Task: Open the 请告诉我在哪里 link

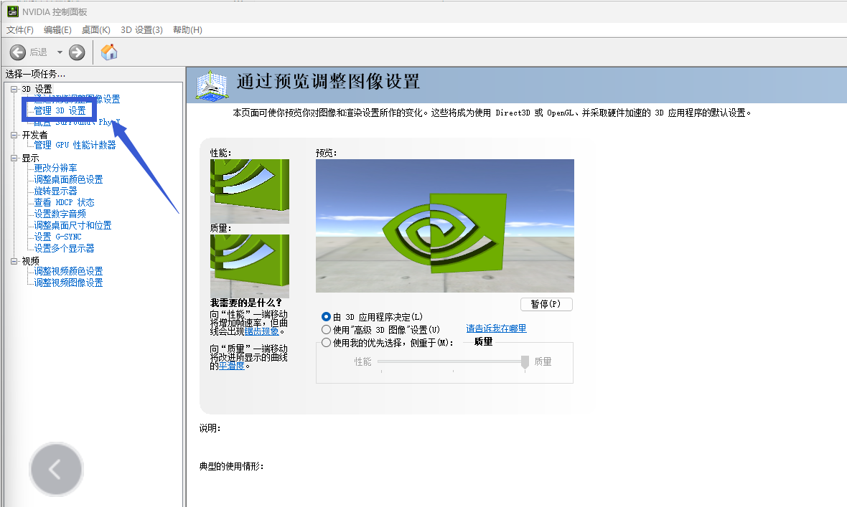Action: pos(496,328)
